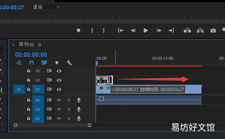Close the 序列 01 timeline tab
The width and height of the screenshot is (225, 139).
tap(13, 45)
